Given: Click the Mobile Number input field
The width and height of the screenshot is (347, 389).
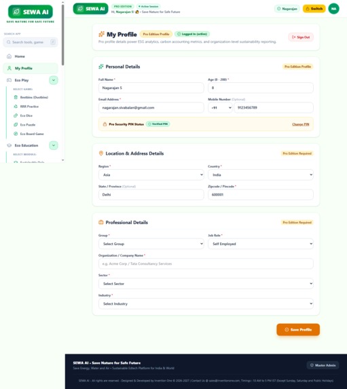Looking at the screenshot, I should [274, 108].
